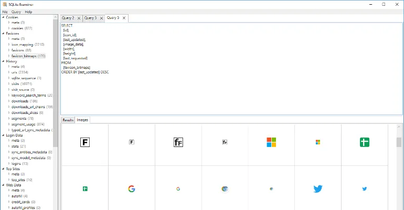This screenshot has height=210, width=404.
Task: Open the autofill (4) table
Action: (19, 196)
